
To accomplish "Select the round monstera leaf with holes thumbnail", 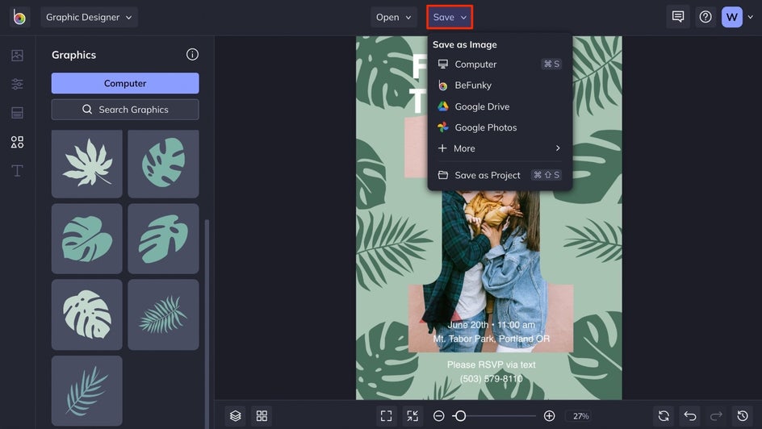I will coord(163,164).
